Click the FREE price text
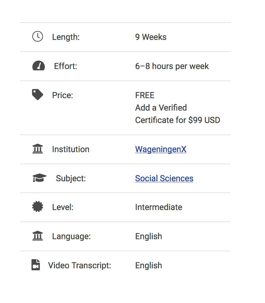This screenshot has width=265, height=303. point(145,95)
